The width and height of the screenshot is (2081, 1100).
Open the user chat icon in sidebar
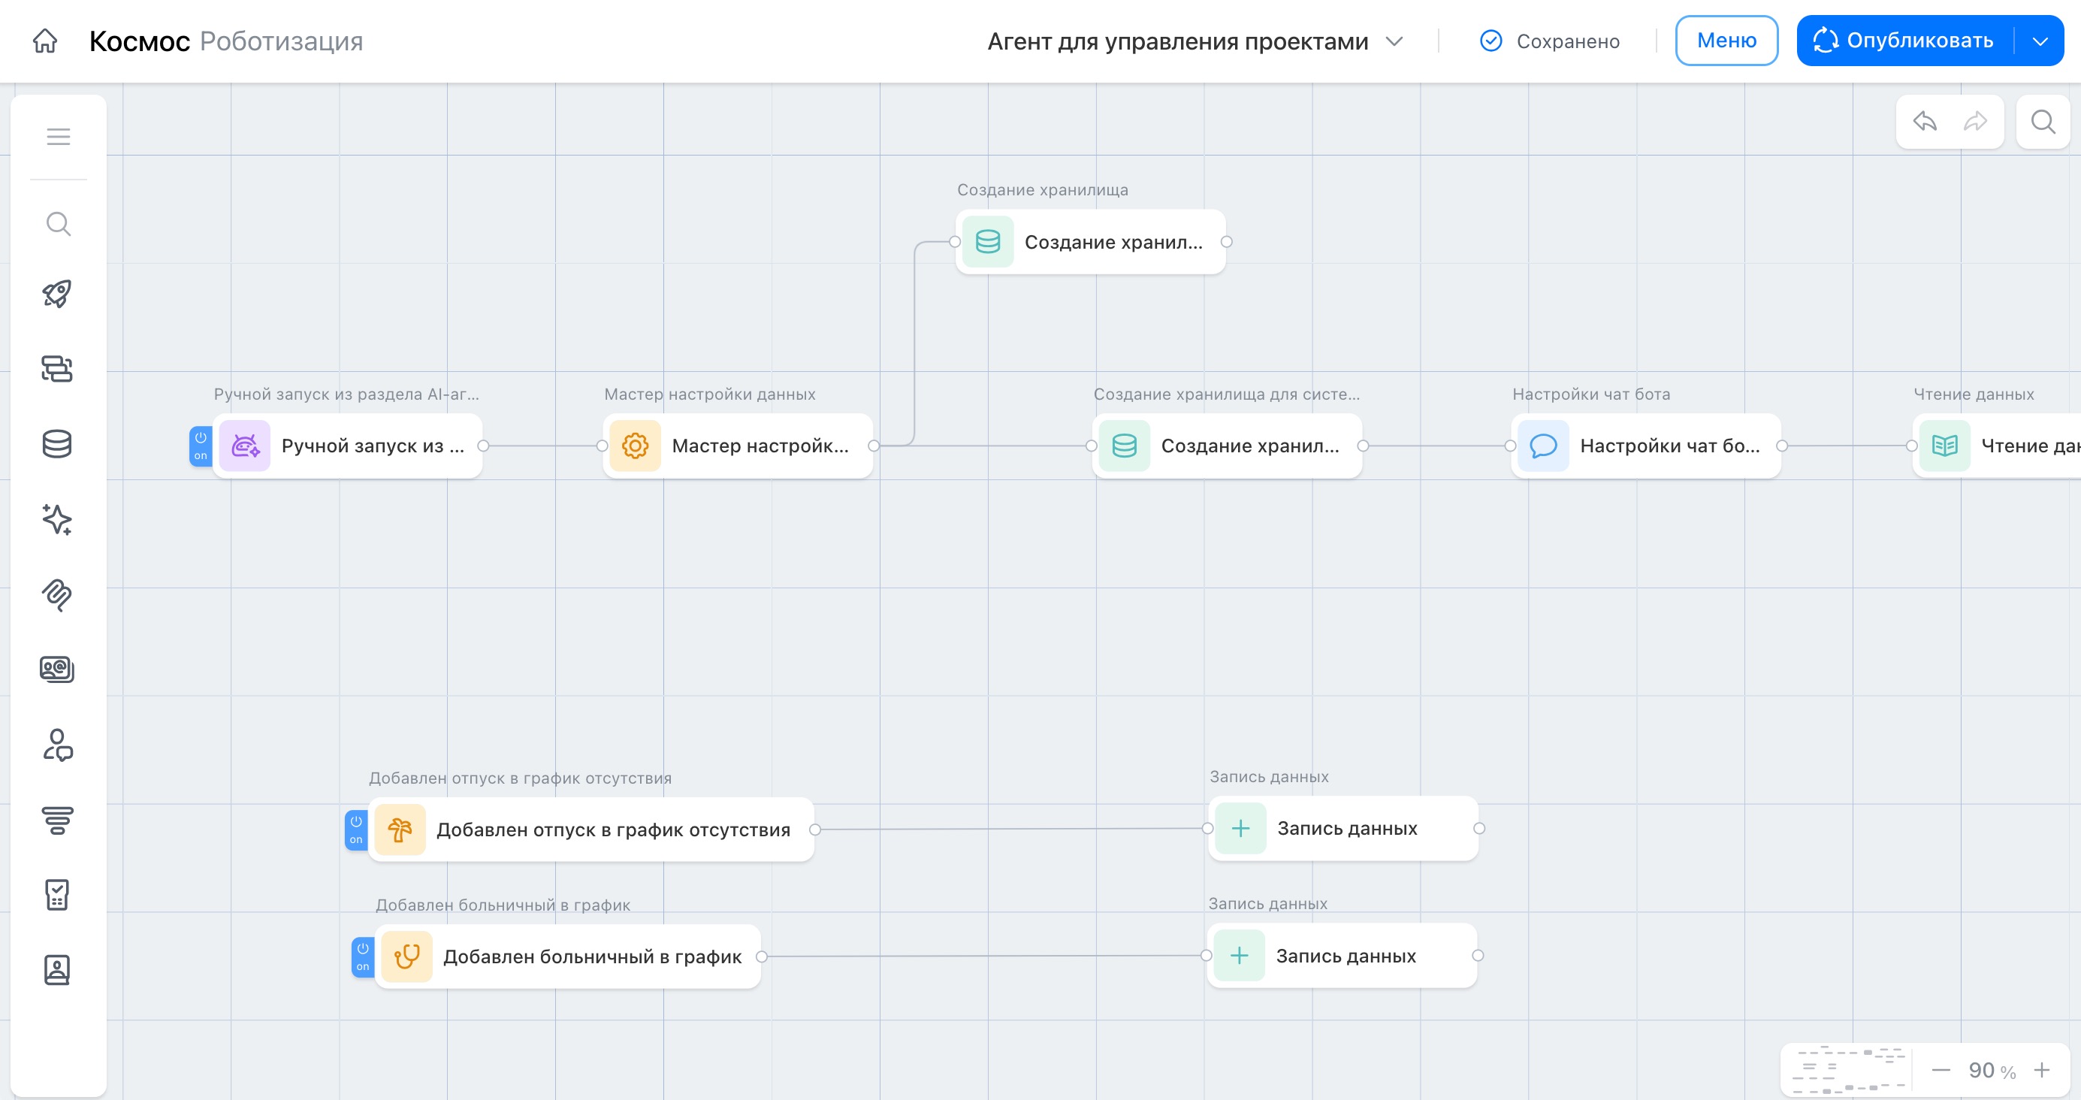(57, 745)
